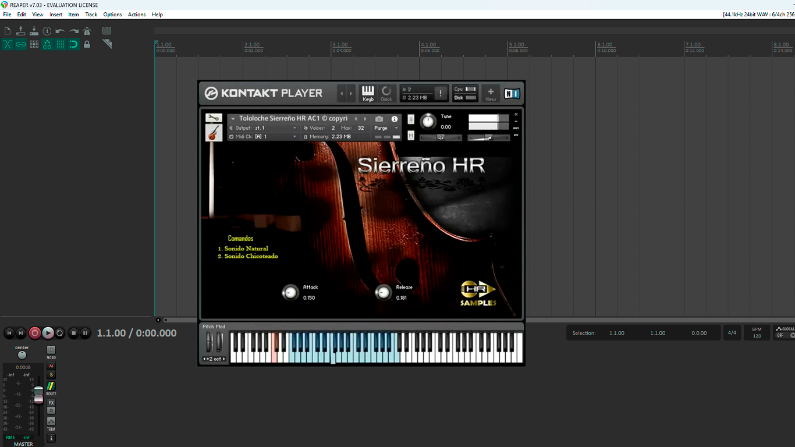
Task: Close the instrument with small X
Action: [516, 115]
